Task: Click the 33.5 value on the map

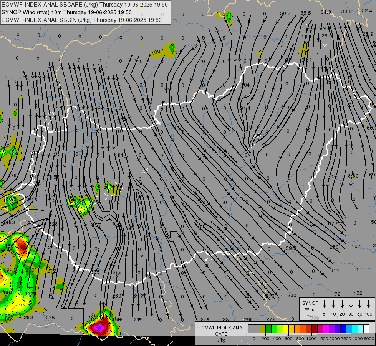Action: (346, 11)
